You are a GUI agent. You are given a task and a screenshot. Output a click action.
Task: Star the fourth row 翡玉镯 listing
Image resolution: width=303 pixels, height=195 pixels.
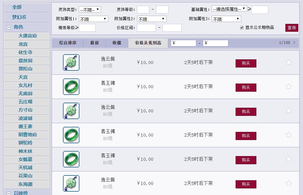pyautogui.click(x=288, y=135)
